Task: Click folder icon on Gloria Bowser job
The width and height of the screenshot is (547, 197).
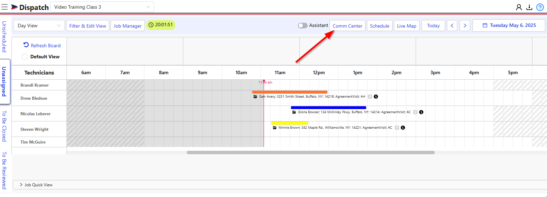Action: click(x=294, y=112)
